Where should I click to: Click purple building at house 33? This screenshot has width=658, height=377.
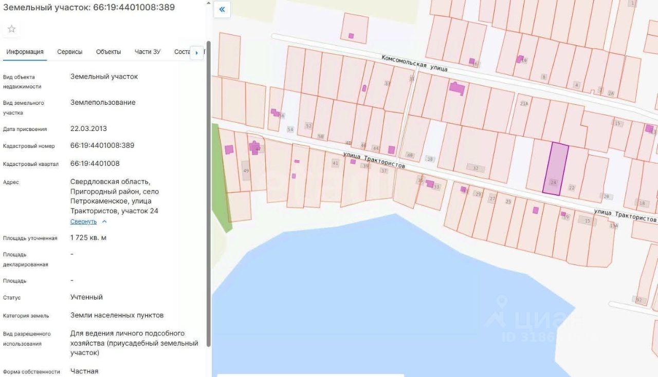[x=429, y=183]
